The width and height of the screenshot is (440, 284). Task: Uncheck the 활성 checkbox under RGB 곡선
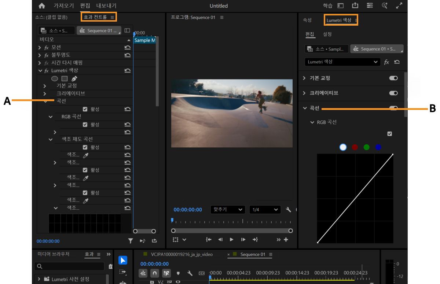pos(85,124)
